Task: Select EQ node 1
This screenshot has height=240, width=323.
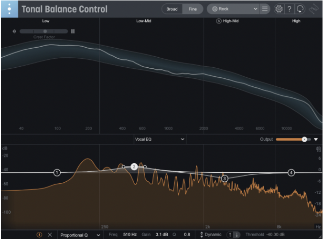Action: pos(57,173)
